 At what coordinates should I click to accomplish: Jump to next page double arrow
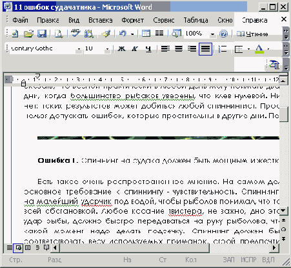pyautogui.click(x=283, y=239)
